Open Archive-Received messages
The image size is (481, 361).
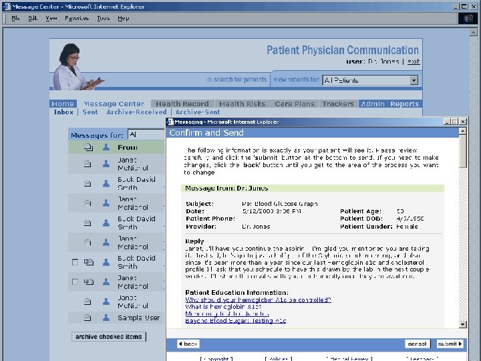pos(136,112)
